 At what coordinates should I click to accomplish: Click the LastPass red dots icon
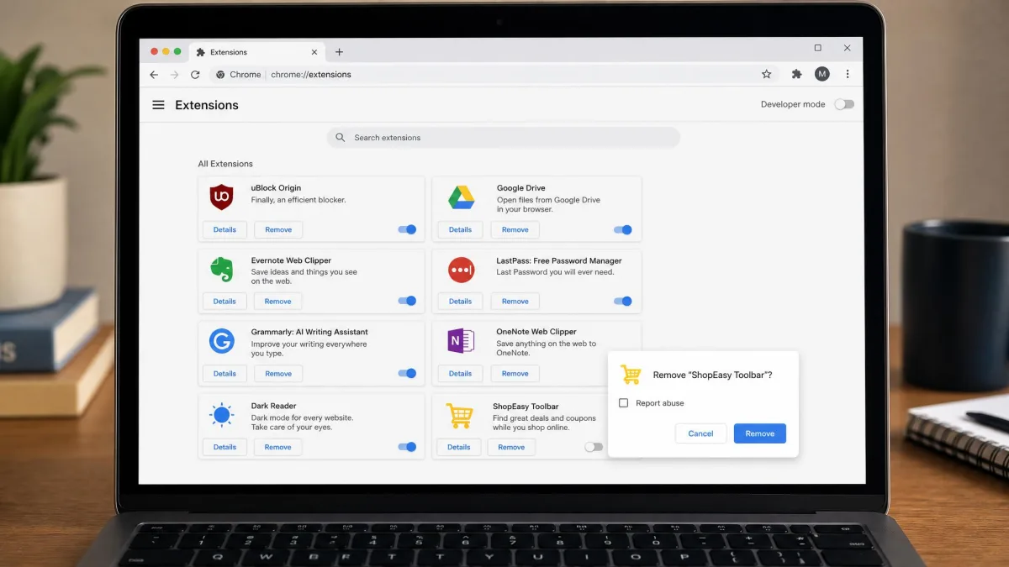tap(461, 270)
